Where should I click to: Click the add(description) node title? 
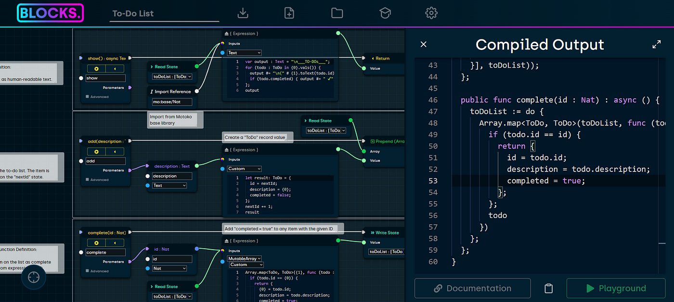[107, 141]
